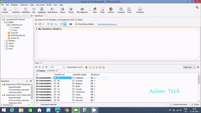Click the Import toolbar icon
The image size is (201, 113).
coord(71,10)
